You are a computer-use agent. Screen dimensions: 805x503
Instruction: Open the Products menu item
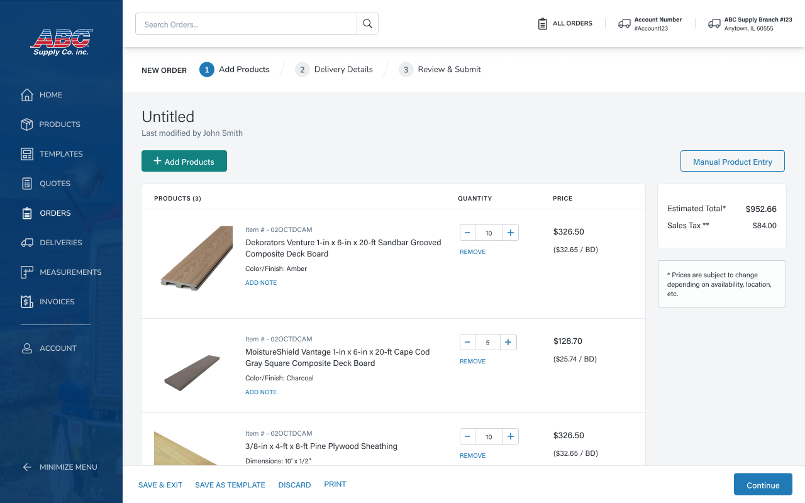click(x=60, y=124)
